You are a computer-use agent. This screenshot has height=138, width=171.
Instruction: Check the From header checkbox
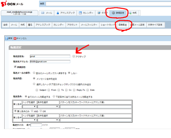49,90
